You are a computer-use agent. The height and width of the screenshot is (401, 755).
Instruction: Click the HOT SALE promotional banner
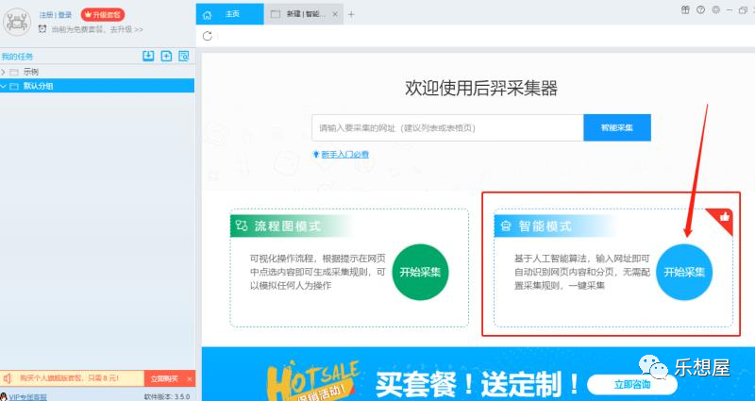tap(478, 374)
